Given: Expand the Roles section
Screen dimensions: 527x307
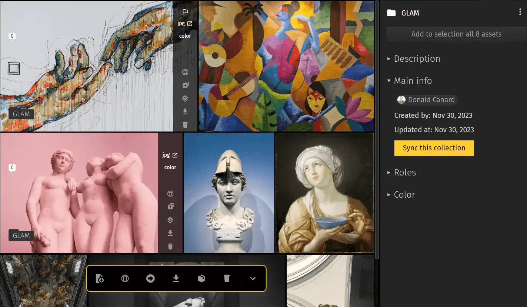Looking at the screenshot, I should (404, 173).
